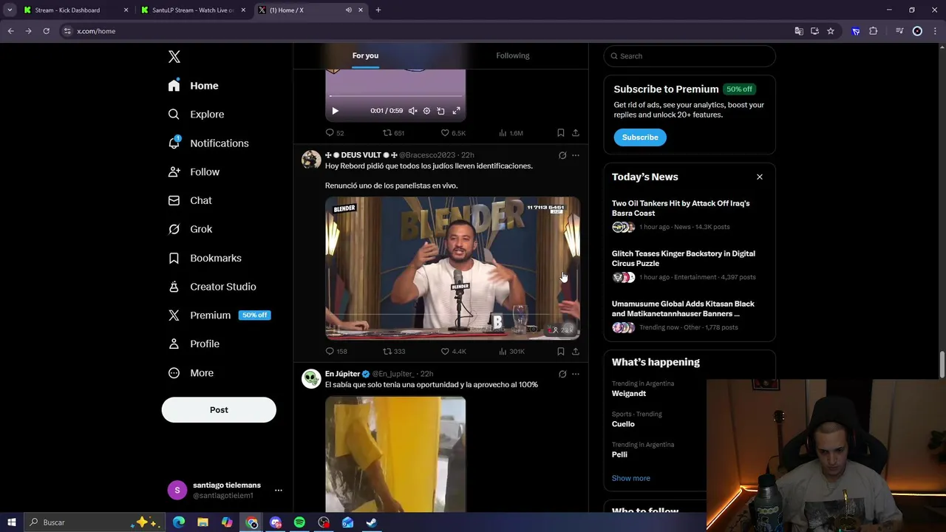The image size is (946, 532).
Task: Repost the DEUS VULT post (333)
Action: pyautogui.click(x=394, y=352)
